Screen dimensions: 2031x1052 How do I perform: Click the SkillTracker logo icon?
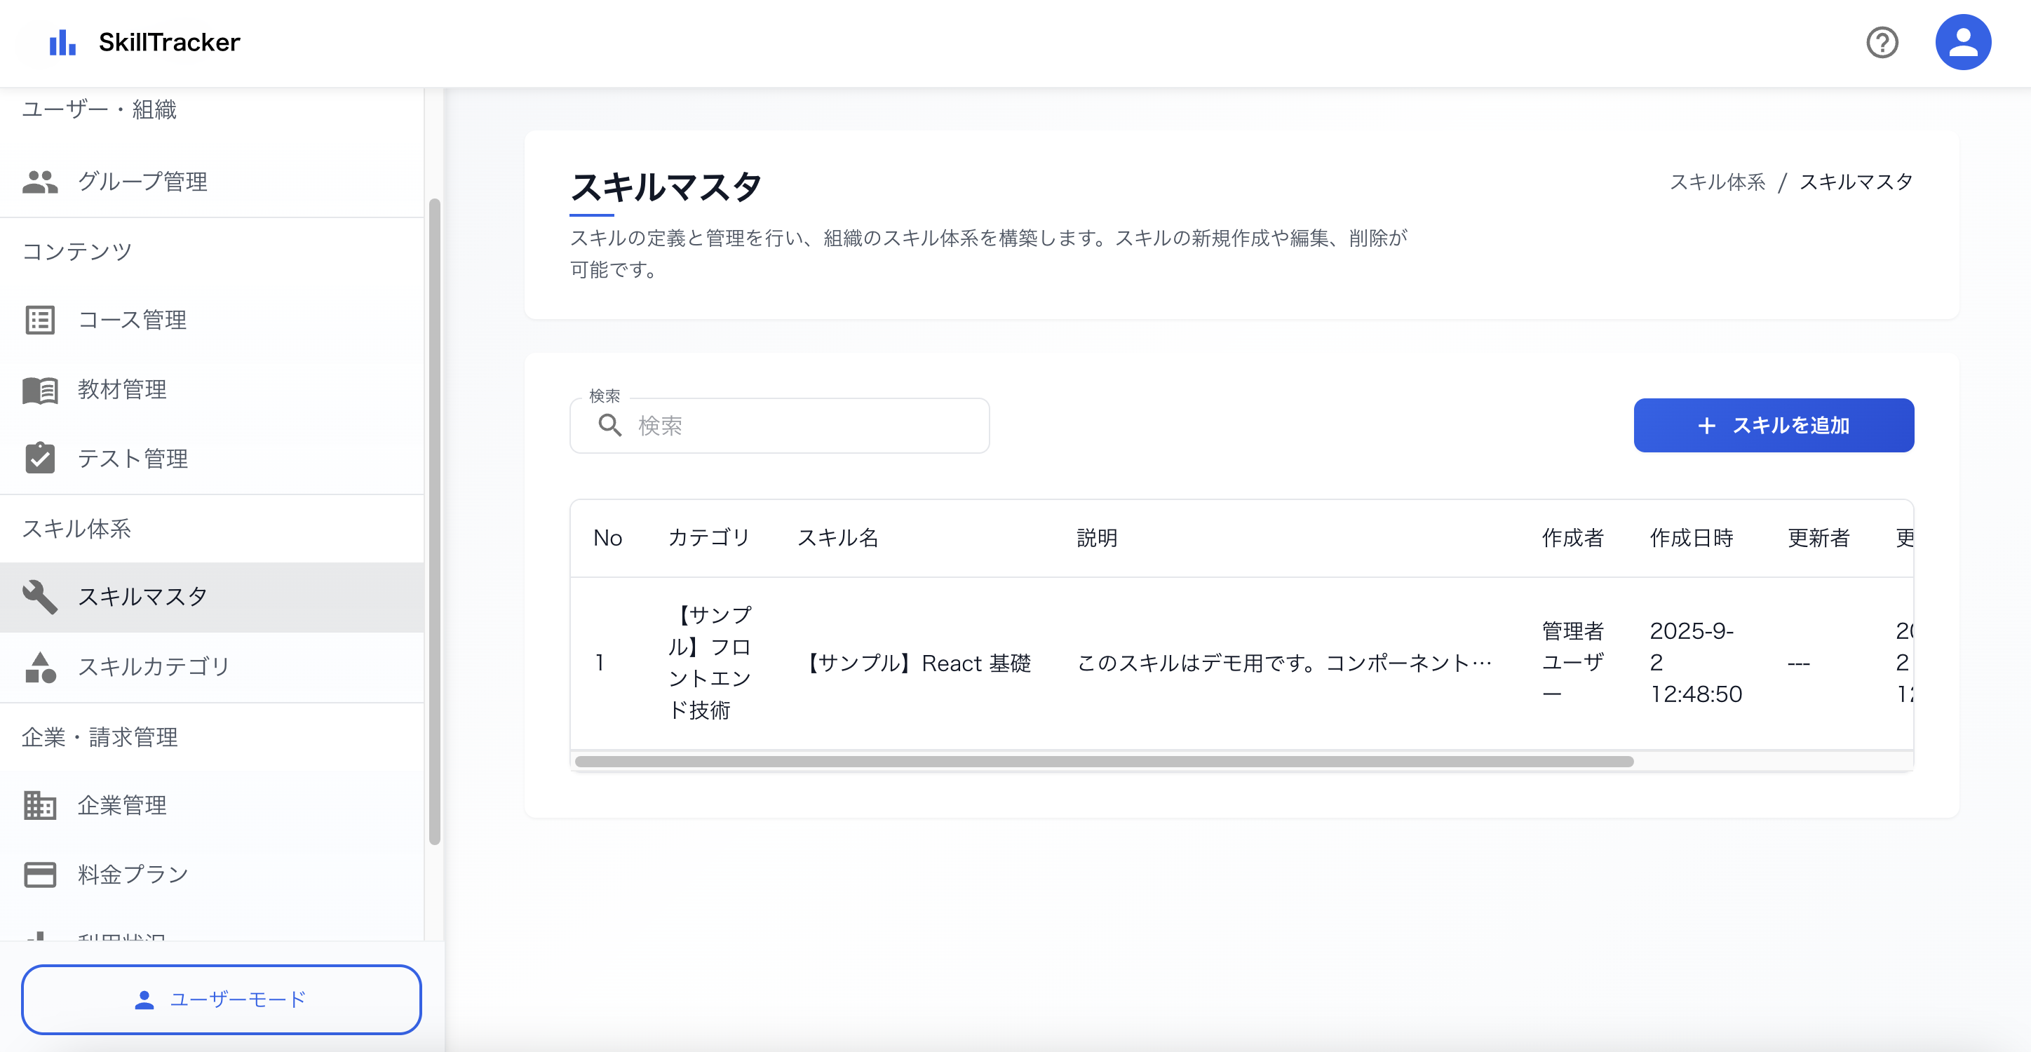pos(63,42)
